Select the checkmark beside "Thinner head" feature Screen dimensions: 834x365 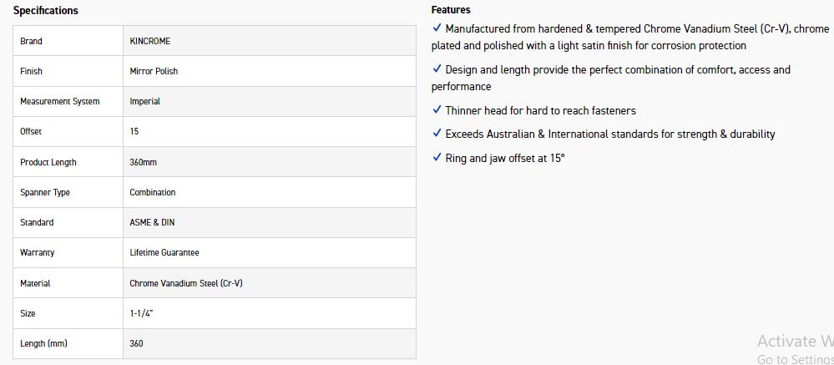click(x=437, y=109)
